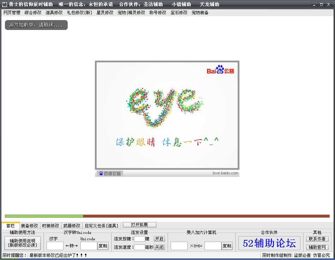Click the 乘八加六计算机 group label

[201, 232]
